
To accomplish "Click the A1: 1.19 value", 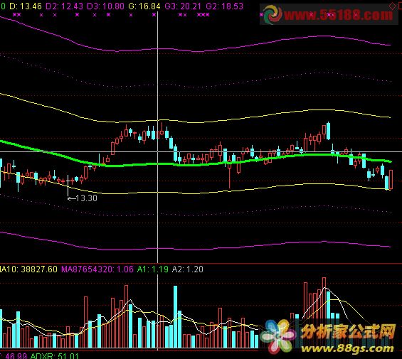I will point(152,269).
